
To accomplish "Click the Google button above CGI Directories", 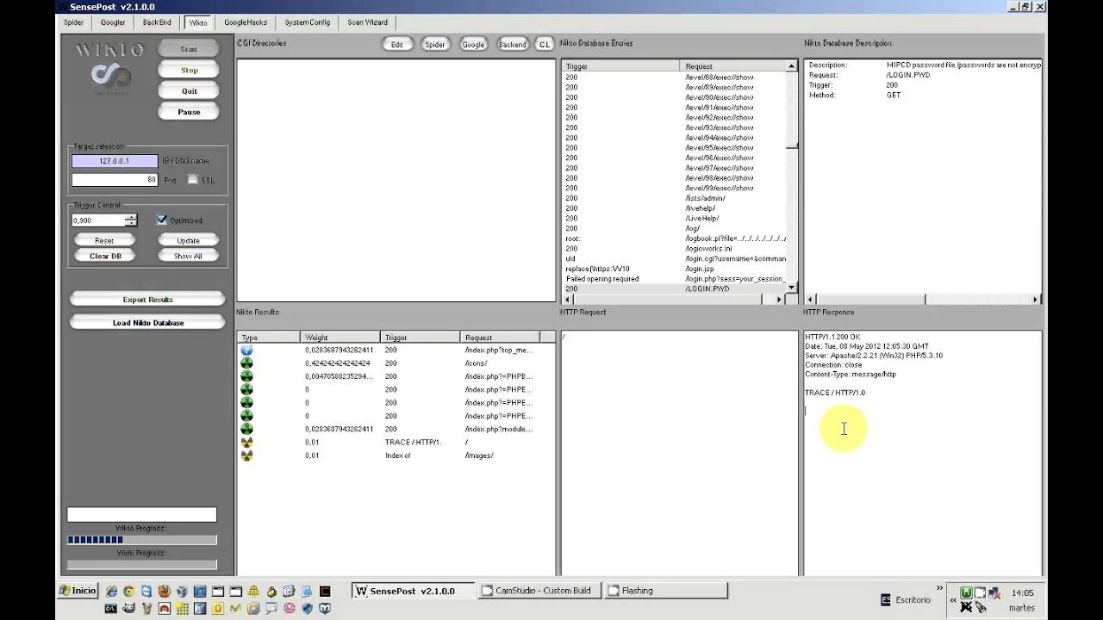I will click(x=473, y=44).
